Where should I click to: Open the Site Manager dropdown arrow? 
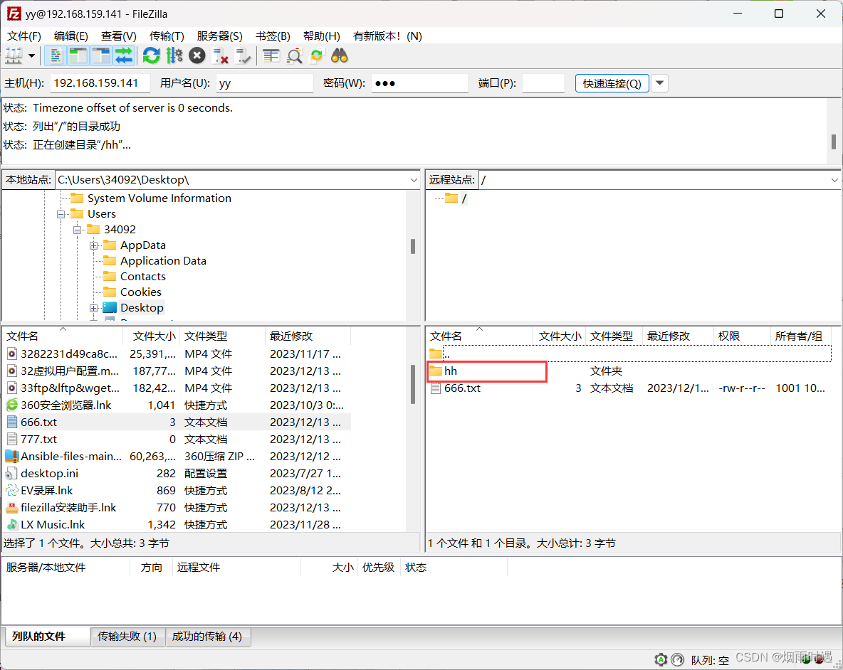(32, 55)
